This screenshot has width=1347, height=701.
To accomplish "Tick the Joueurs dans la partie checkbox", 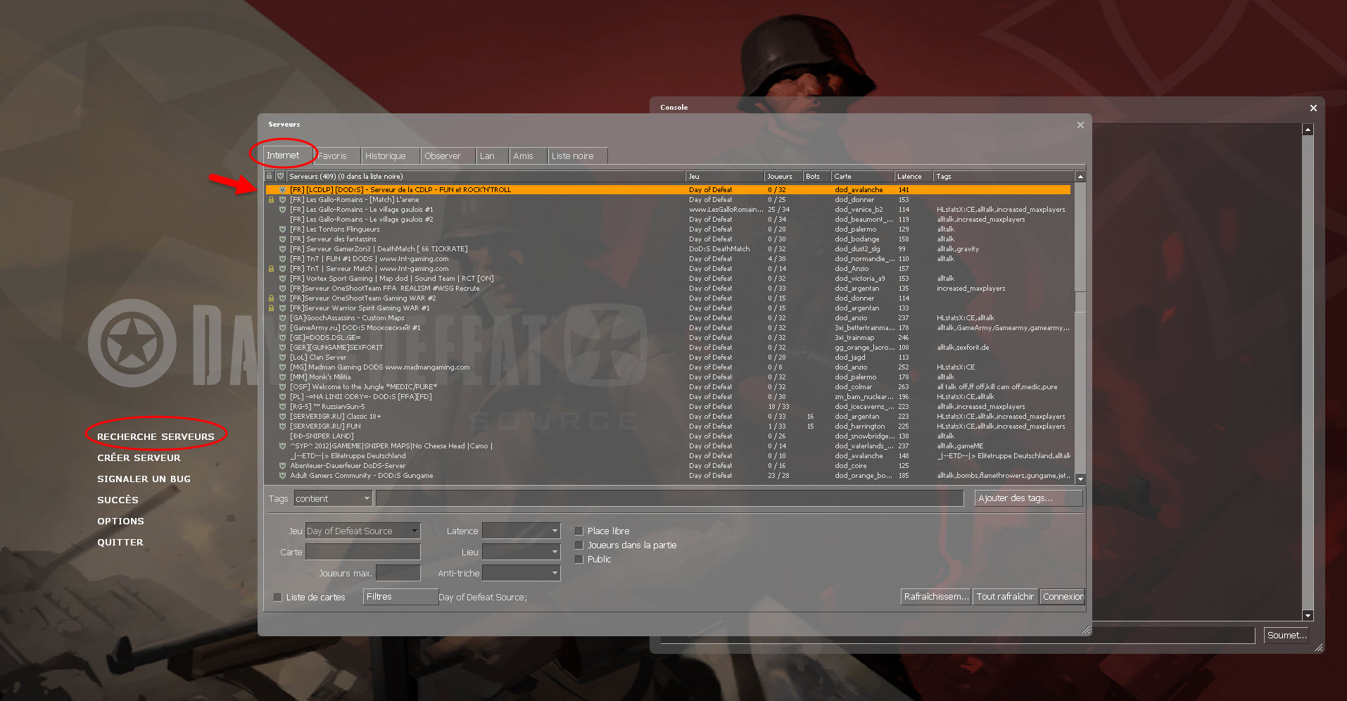I will click(579, 545).
